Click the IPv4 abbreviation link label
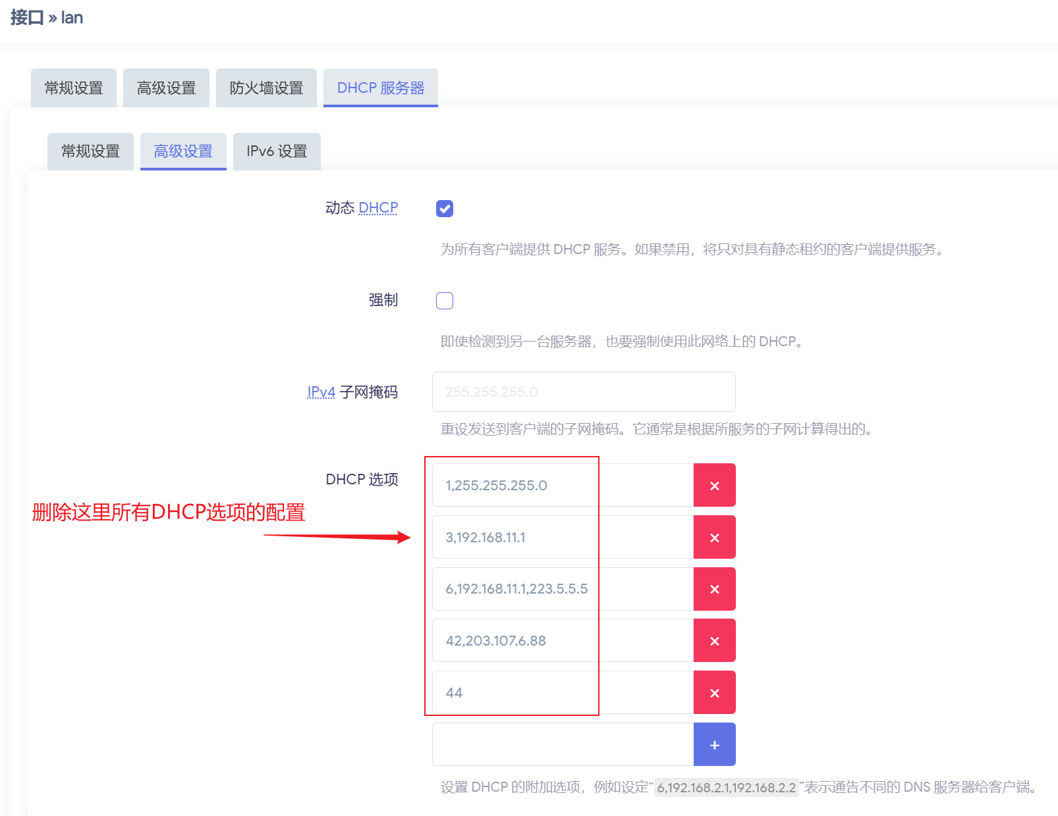The image size is (1058, 816). pos(321,392)
